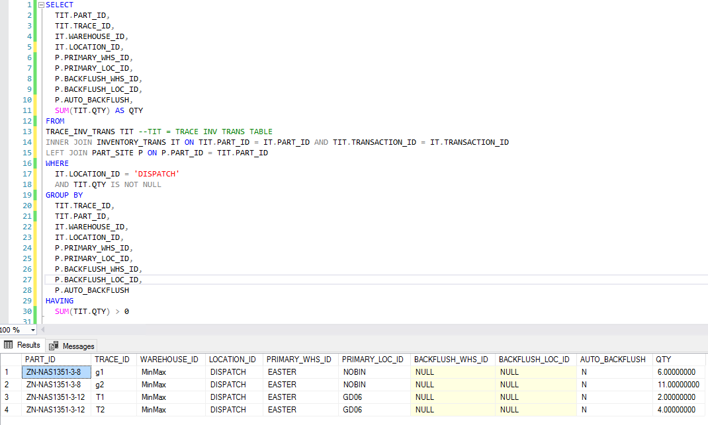Image resolution: width=708 pixels, height=425 pixels.
Task: Select result row number 4
Action: [x=11, y=410]
